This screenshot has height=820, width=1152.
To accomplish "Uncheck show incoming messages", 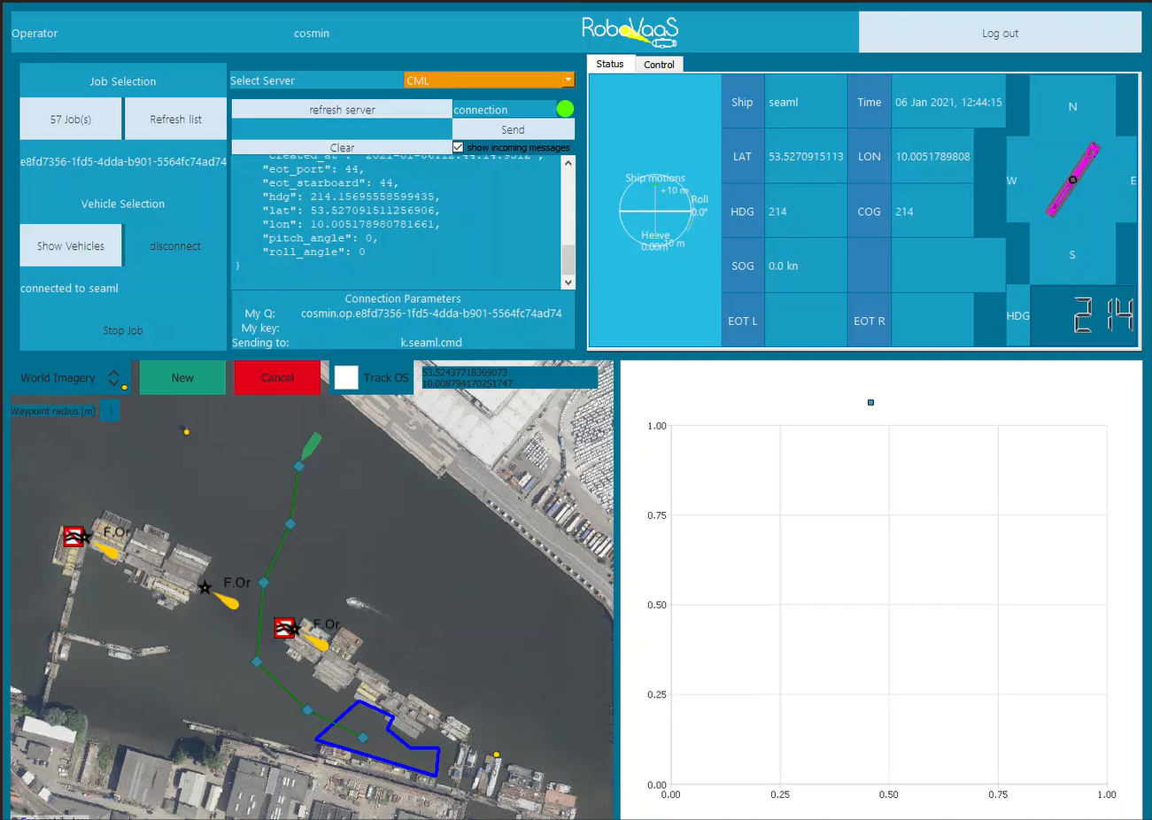I will [x=458, y=147].
